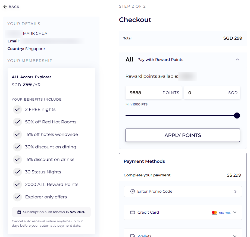Select the Credit Card payment method

pyautogui.click(x=148, y=212)
